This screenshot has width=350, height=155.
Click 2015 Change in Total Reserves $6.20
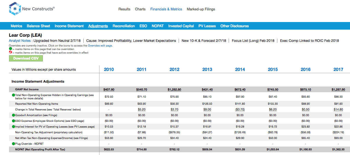[273, 110]
